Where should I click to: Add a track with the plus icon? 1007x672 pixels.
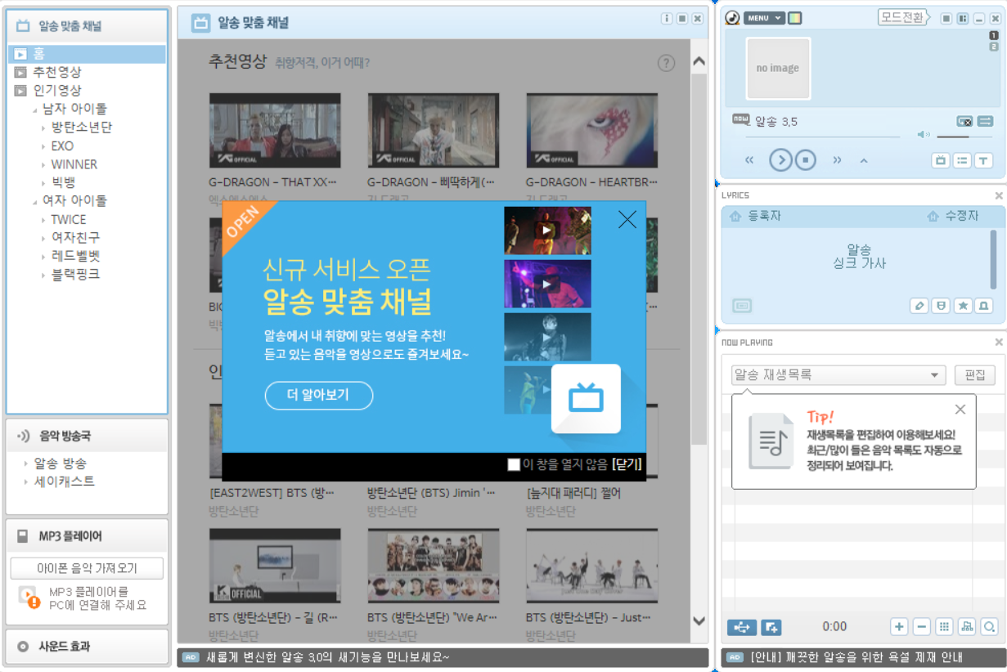[x=899, y=627]
